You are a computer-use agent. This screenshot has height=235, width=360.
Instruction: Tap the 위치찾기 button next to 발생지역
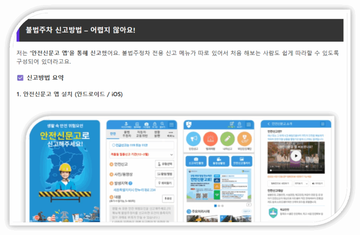coord(165,183)
